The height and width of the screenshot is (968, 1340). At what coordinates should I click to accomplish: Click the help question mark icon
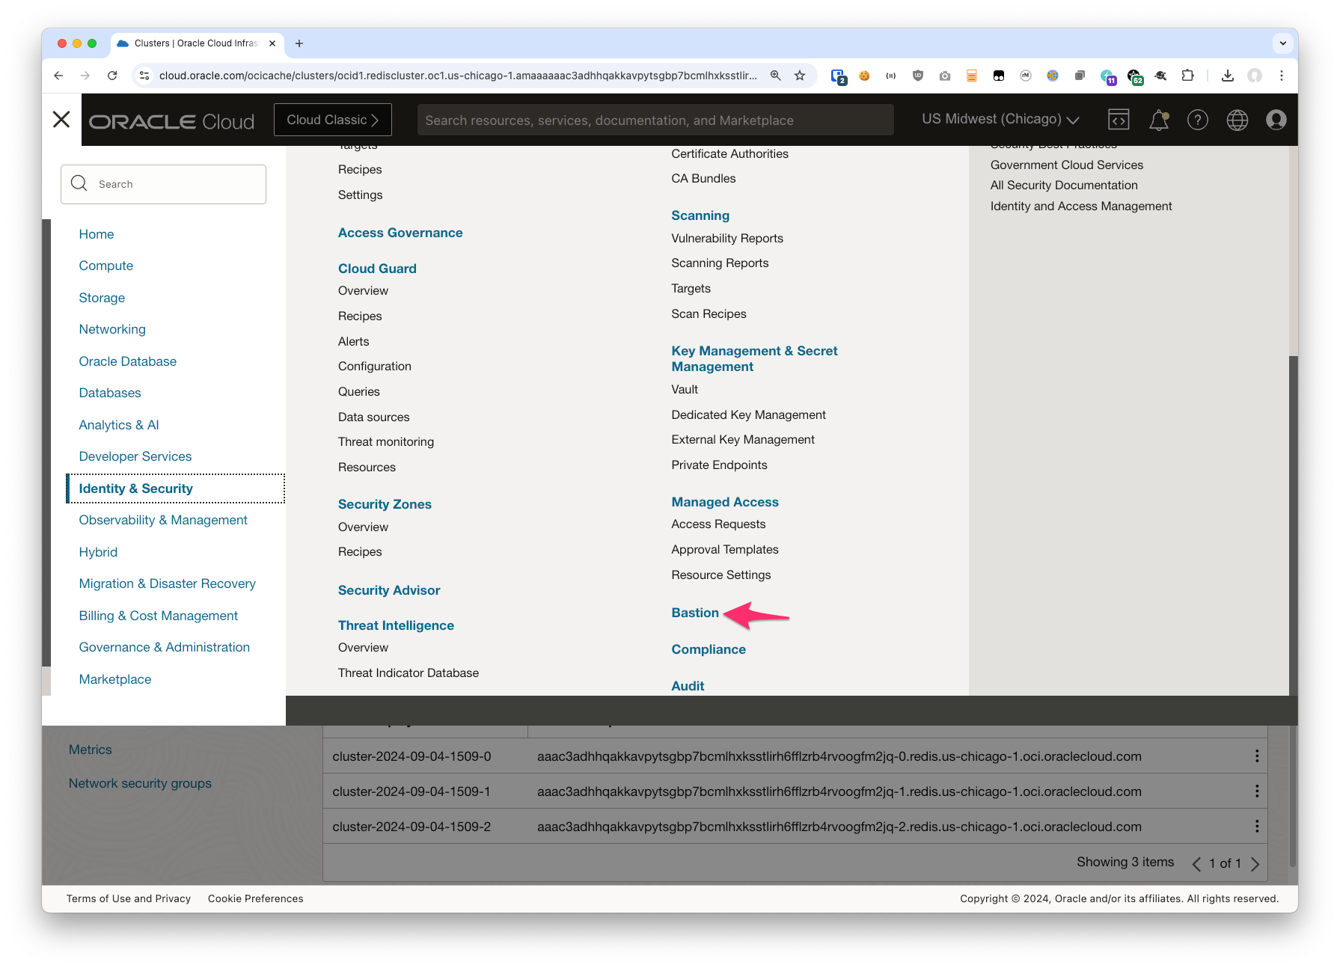(1197, 120)
